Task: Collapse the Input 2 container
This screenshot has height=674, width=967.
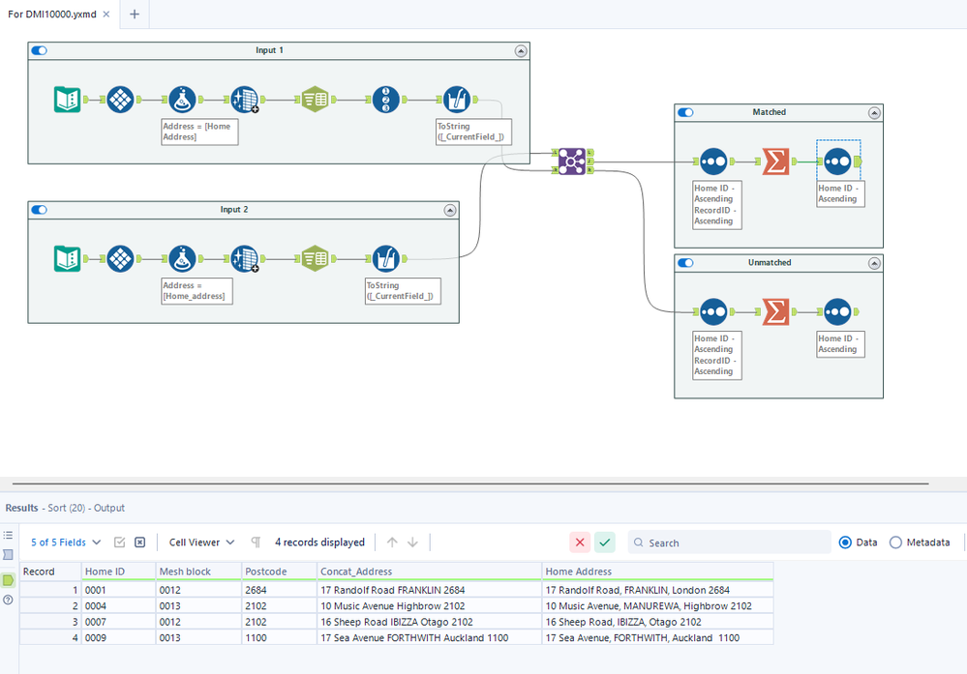Action: coord(450,210)
